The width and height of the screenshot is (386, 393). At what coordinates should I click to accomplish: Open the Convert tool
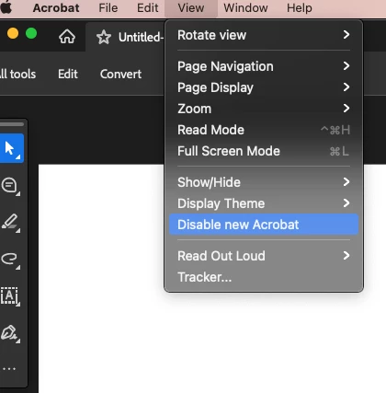tap(120, 74)
